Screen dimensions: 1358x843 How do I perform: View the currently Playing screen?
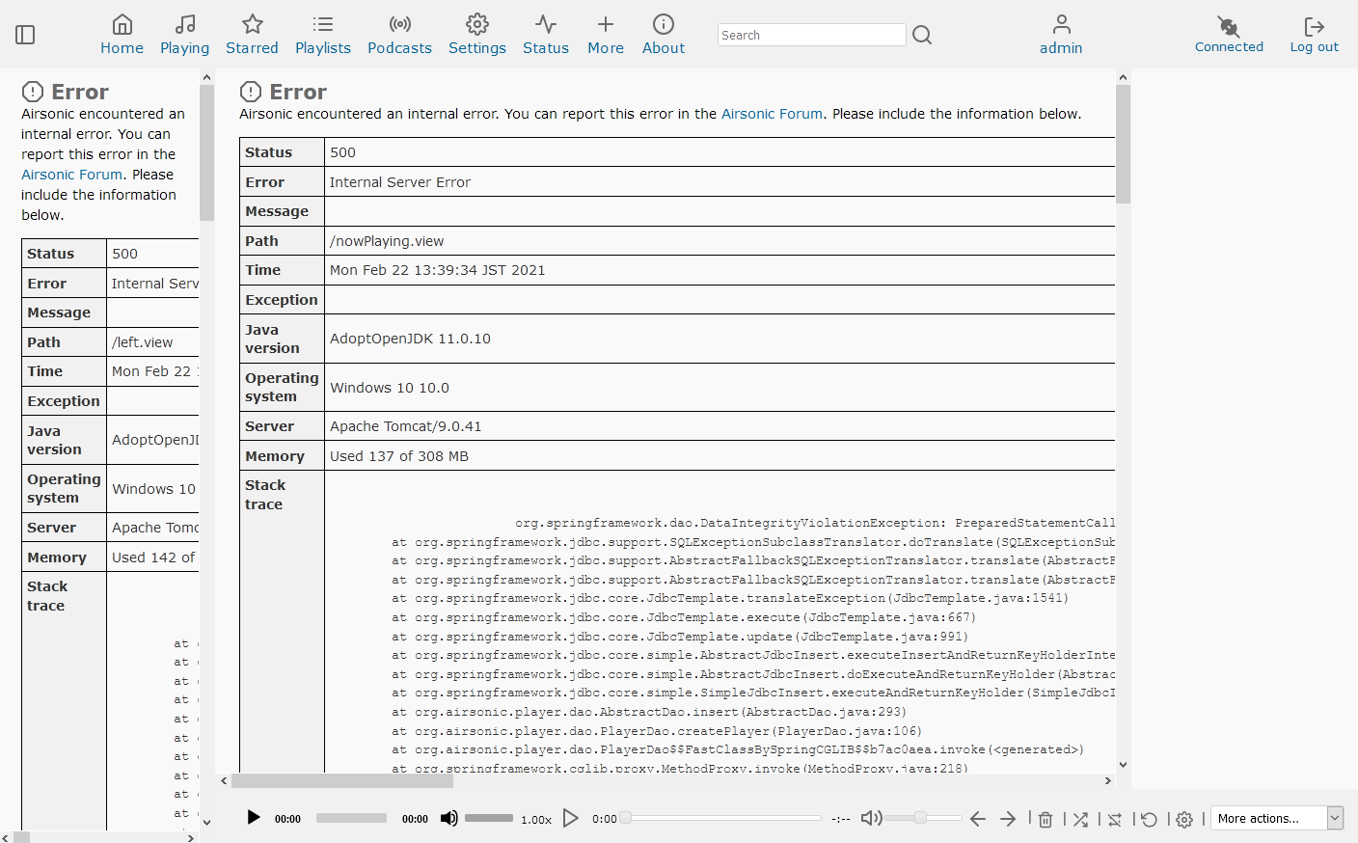[184, 35]
